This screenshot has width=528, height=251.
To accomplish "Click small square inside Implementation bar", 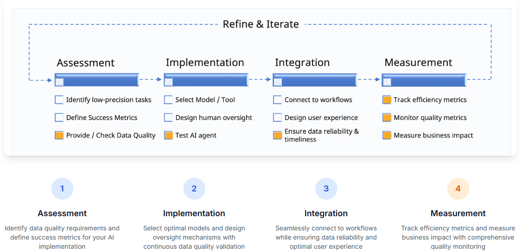I will 168,82.
